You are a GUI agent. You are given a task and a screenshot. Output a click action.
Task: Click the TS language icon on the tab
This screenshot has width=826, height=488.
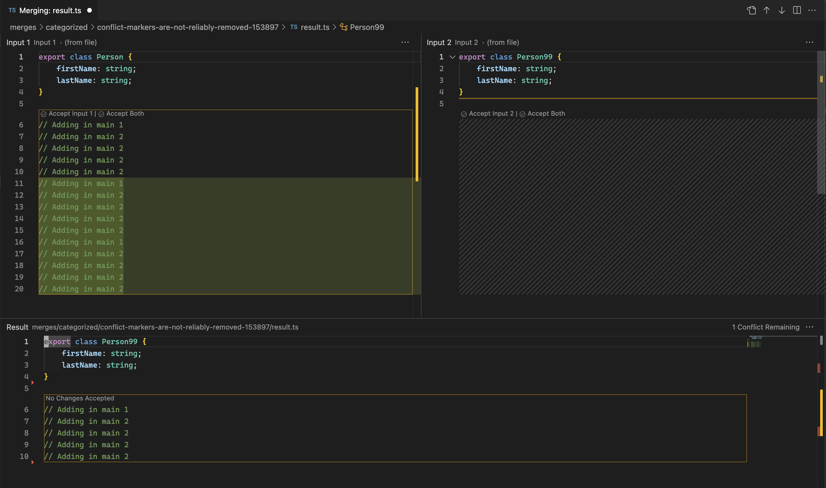point(12,10)
